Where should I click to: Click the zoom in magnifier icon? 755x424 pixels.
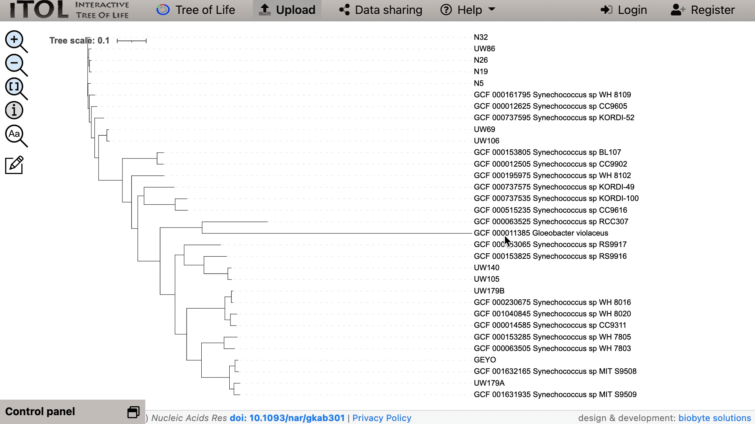[x=15, y=40]
